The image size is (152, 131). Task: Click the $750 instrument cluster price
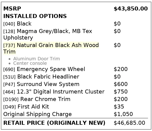[x=121, y=92]
